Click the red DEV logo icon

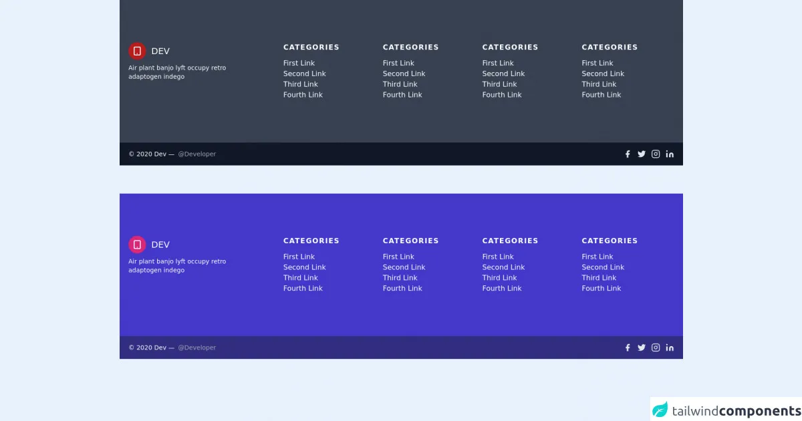point(137,51)
